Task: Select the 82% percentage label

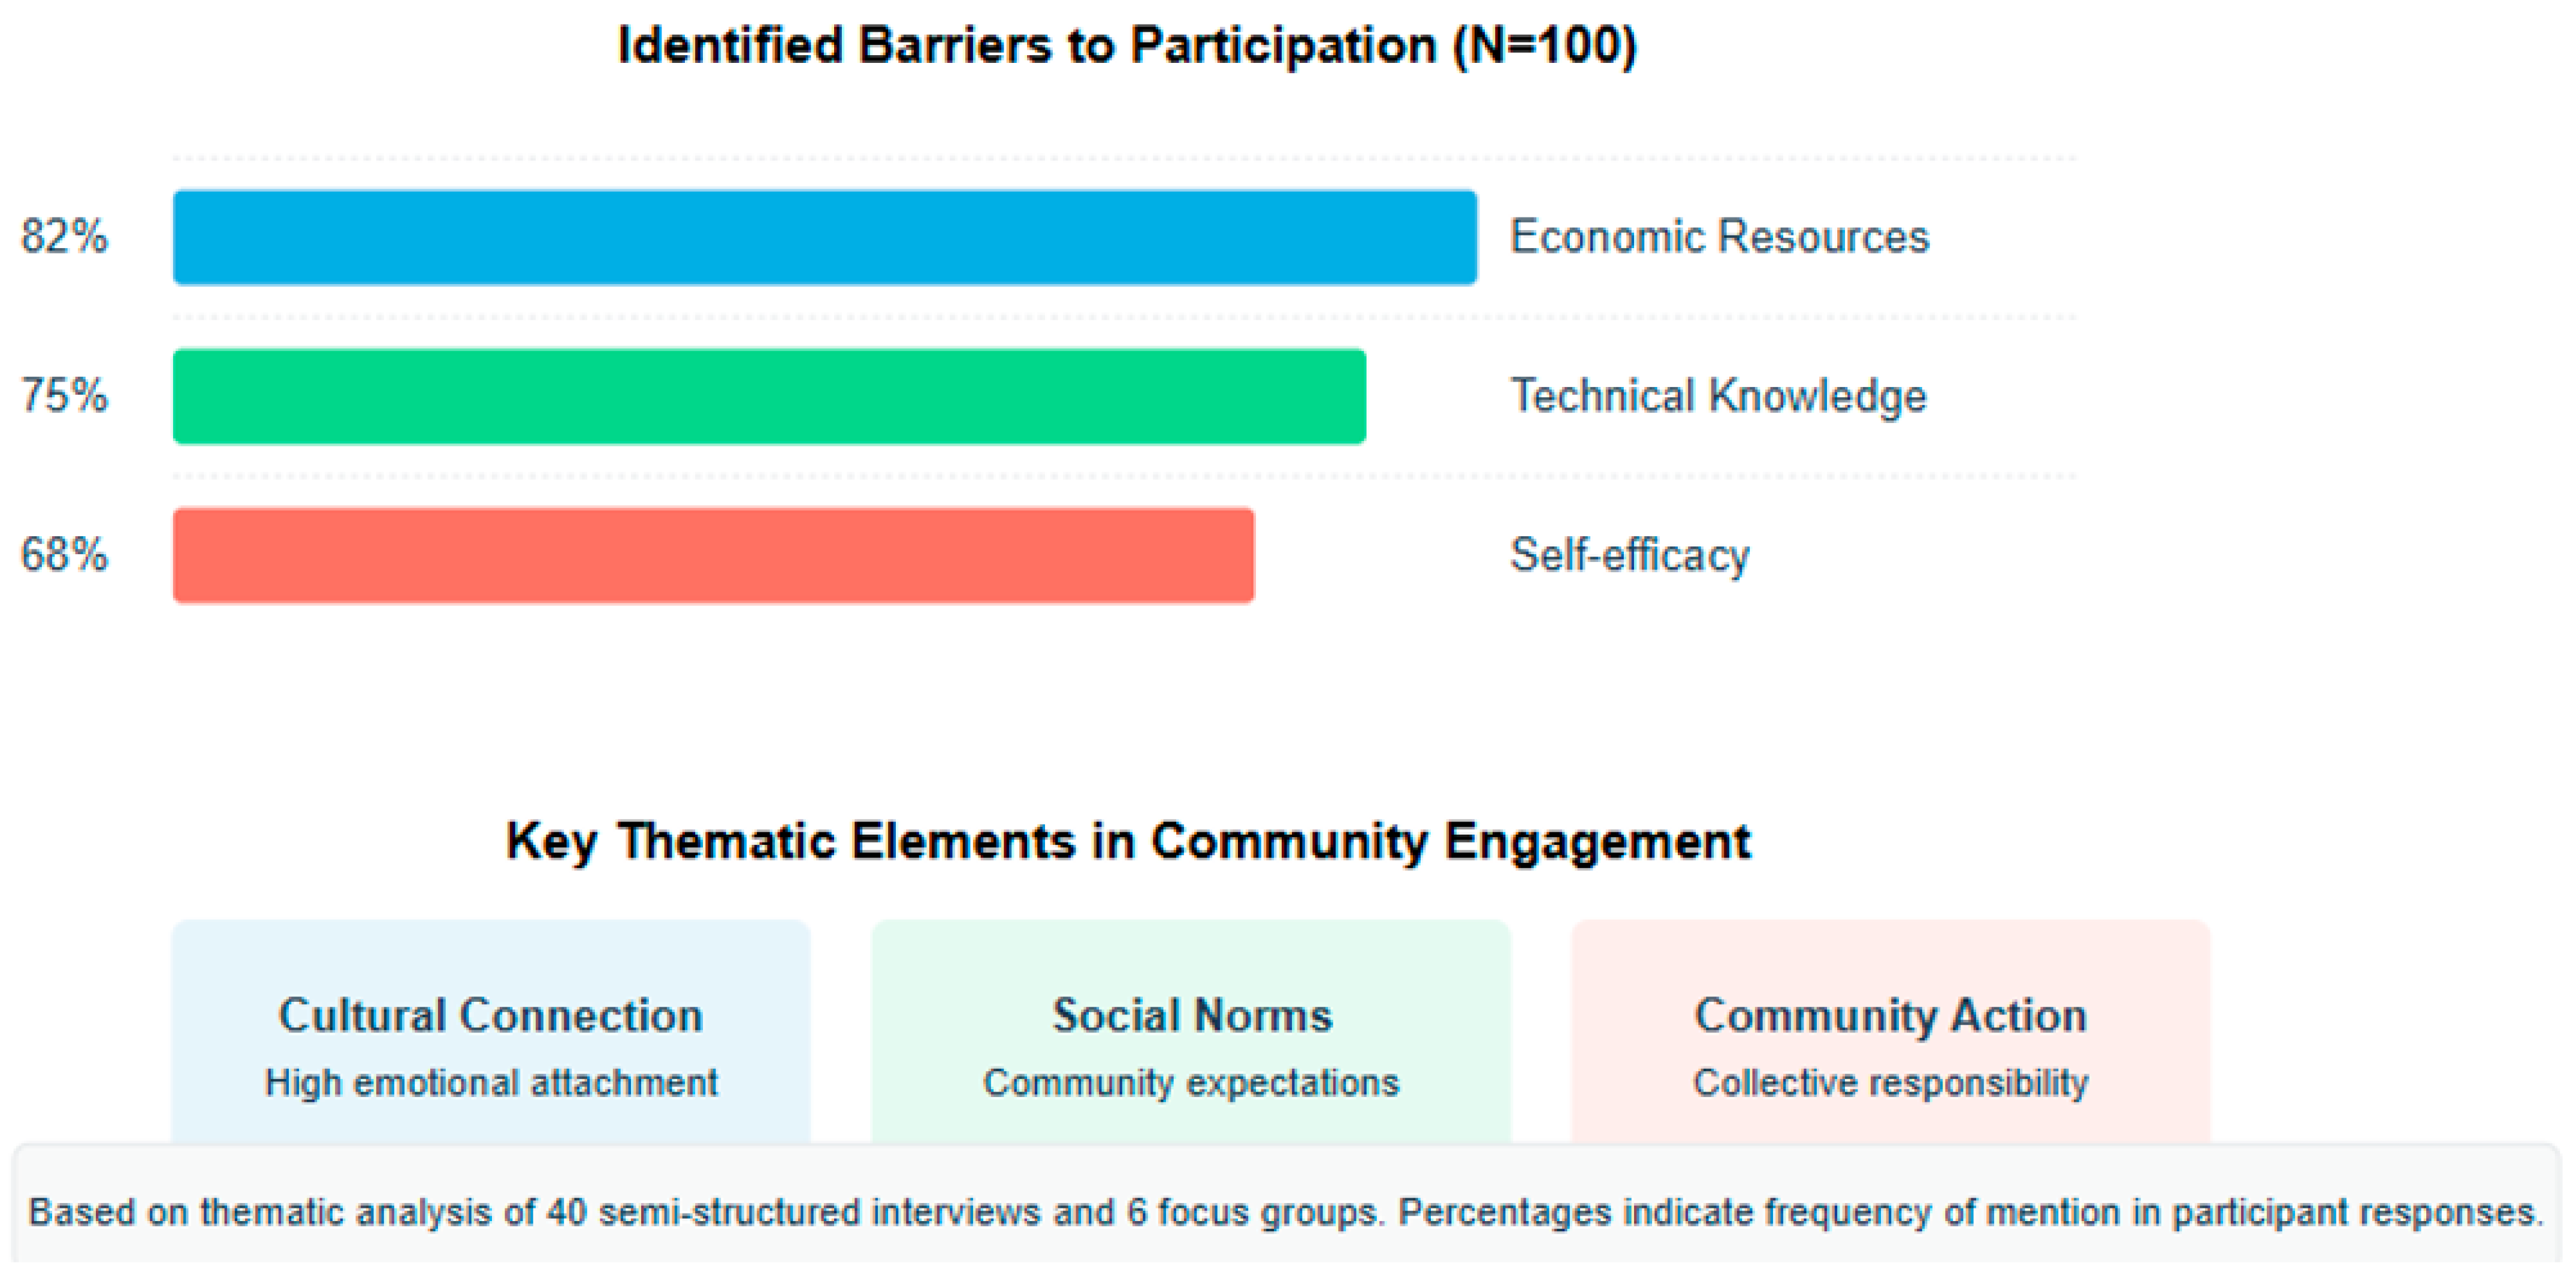Action: pyautogui.click(x=64, y=237)
